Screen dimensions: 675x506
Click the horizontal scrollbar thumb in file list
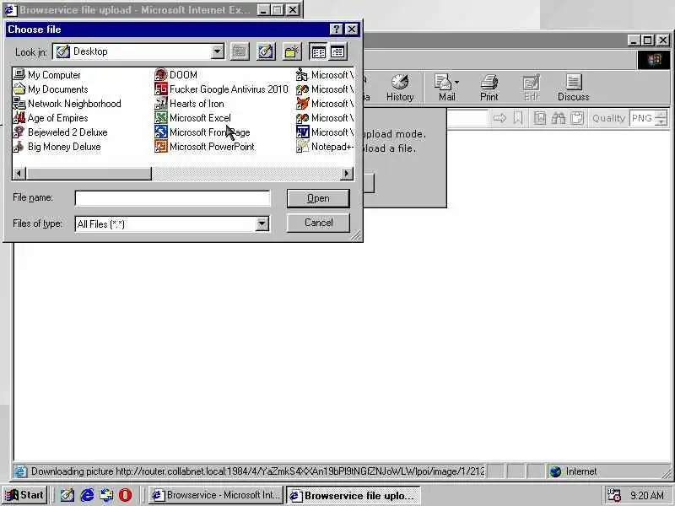(x=89, y=174)
